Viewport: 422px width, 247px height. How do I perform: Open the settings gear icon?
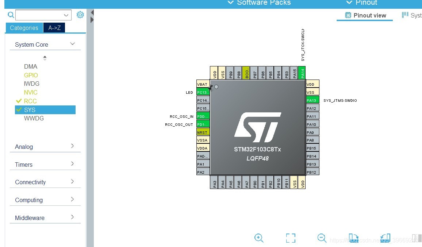(x=80, y=15)
